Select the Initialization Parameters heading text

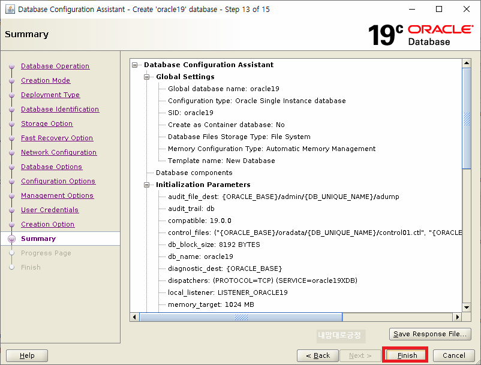pyautogui.click(x=203, y=185)
